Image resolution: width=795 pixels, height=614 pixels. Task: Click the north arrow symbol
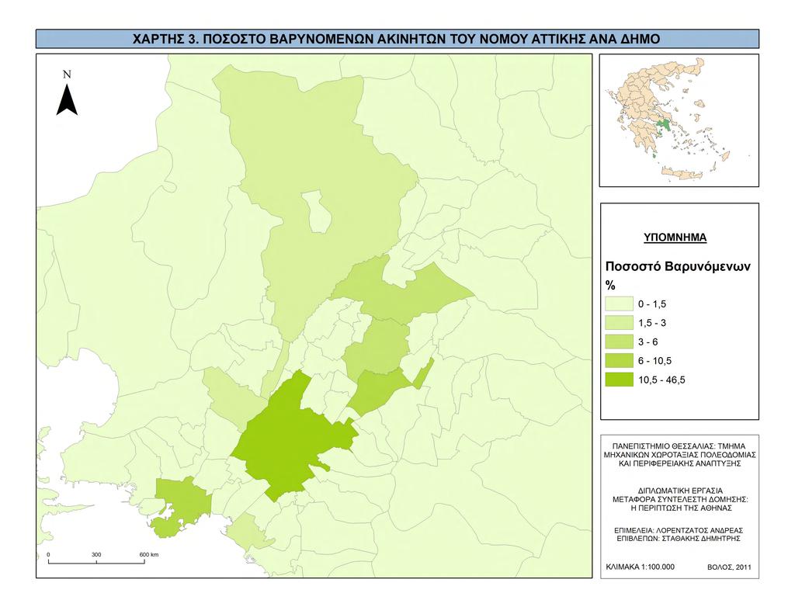coord(67,99)
